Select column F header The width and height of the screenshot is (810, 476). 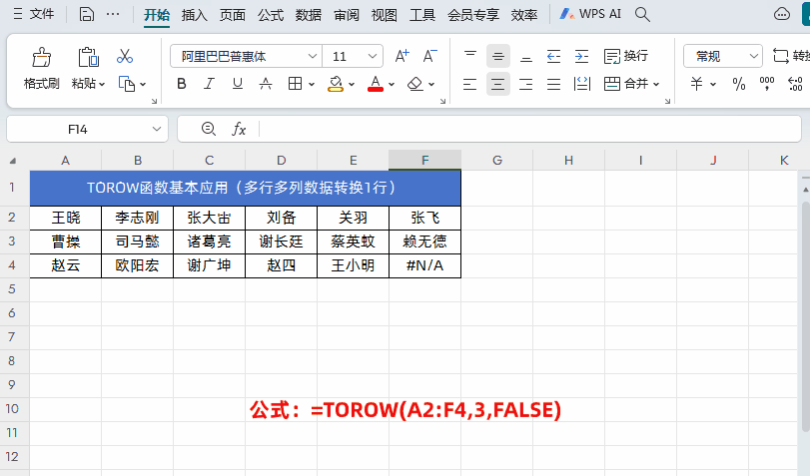[x=424, y=160]
